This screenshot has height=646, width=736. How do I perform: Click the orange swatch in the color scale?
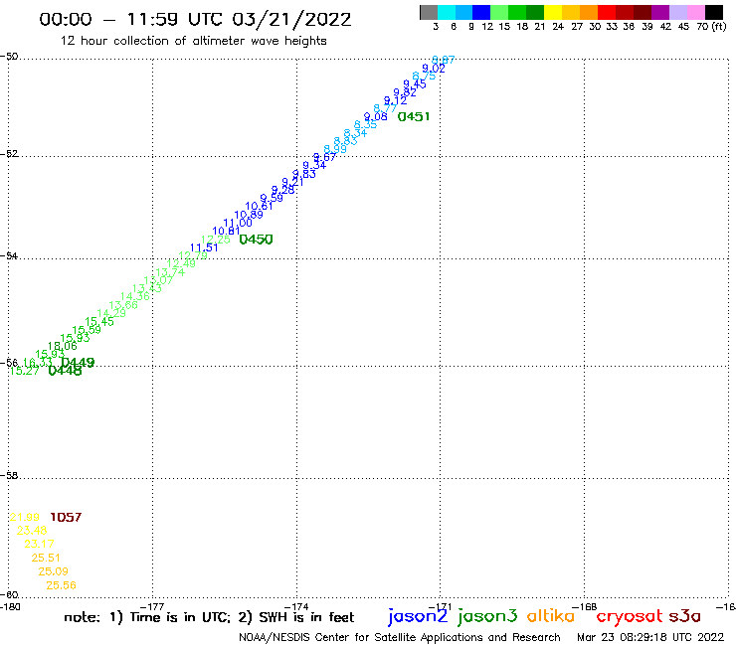(x=589, y=12)
